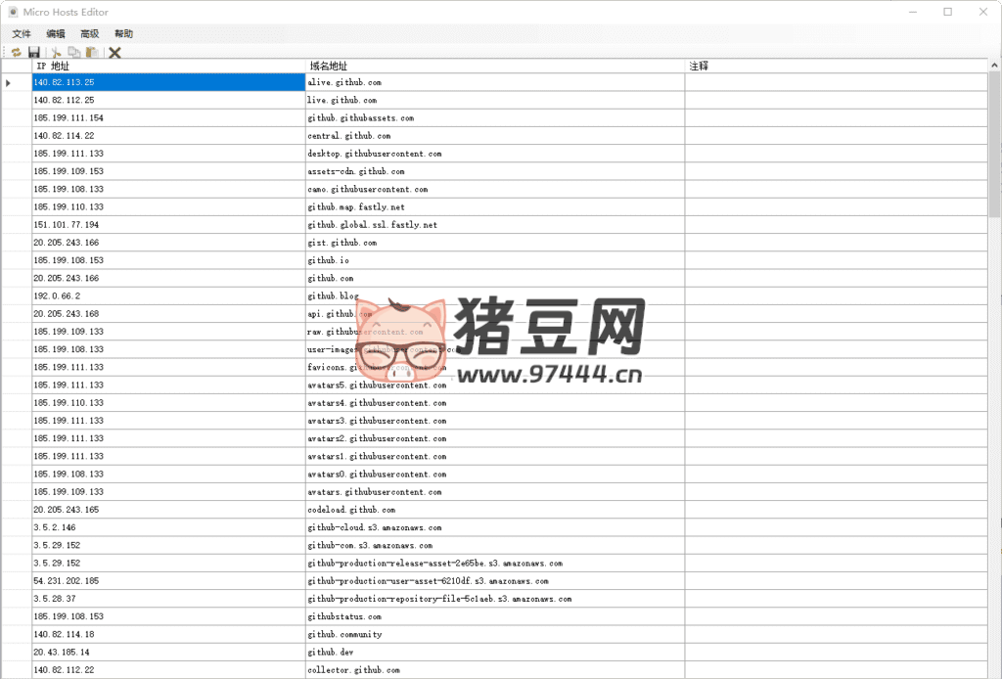Screen dimensions: 1002x679
Task: Select the github-production-repository-file-5c1aeb cell
Action: click(x=494, y=599)
